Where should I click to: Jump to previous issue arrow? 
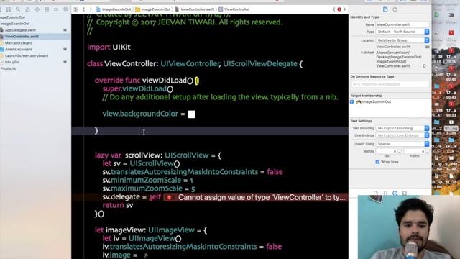click(x=333, y=9)
